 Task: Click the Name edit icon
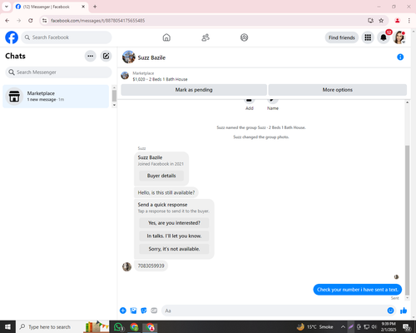tap(272, 101)
